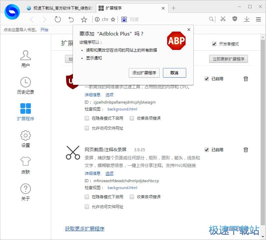This screenshot has height=240, width=266.
Task: Click the 百度 search input field
Action: [x=164, y=19]
